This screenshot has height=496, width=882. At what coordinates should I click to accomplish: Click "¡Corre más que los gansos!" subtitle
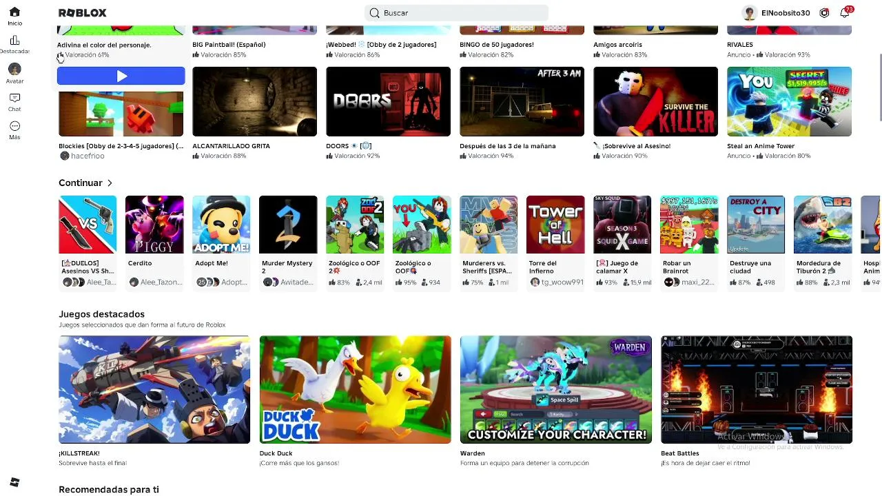pos(299,464)
